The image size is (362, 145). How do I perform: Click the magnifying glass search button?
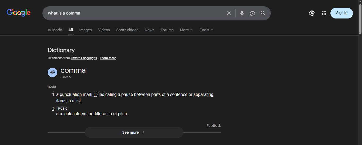click(263, 13)
